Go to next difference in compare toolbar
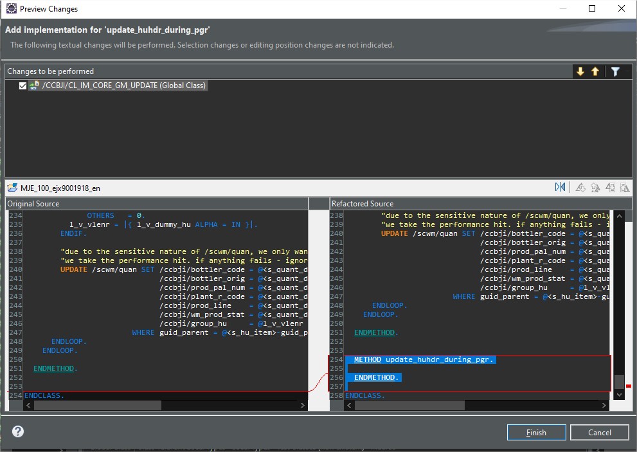 (580, 187)
